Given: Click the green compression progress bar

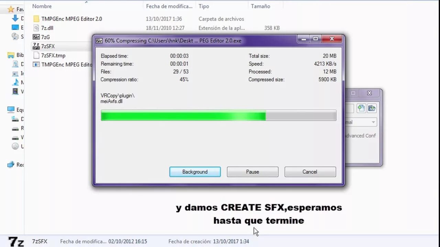Looking at the screenshot, I should pos(182,116).
